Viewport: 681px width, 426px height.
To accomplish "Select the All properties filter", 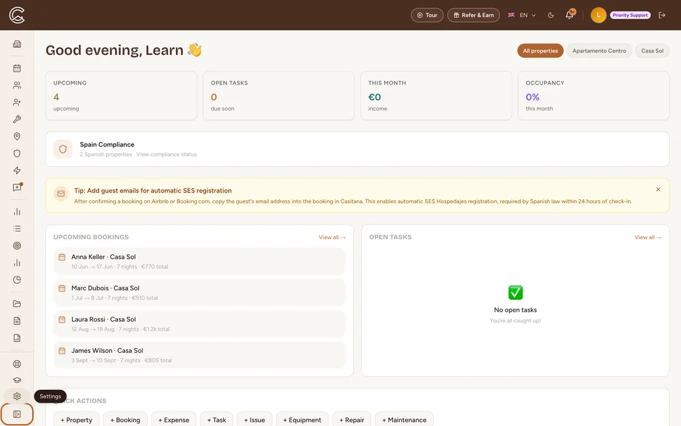I will point(540,51).
